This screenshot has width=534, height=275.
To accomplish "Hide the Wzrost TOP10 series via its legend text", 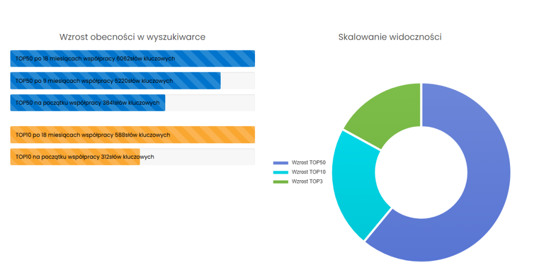I will (309, 172).
